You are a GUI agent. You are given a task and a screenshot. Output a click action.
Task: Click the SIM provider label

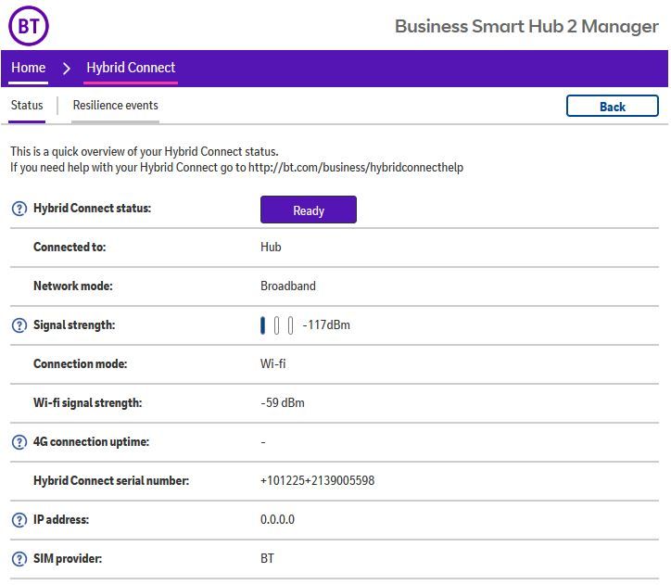point(68,559)
